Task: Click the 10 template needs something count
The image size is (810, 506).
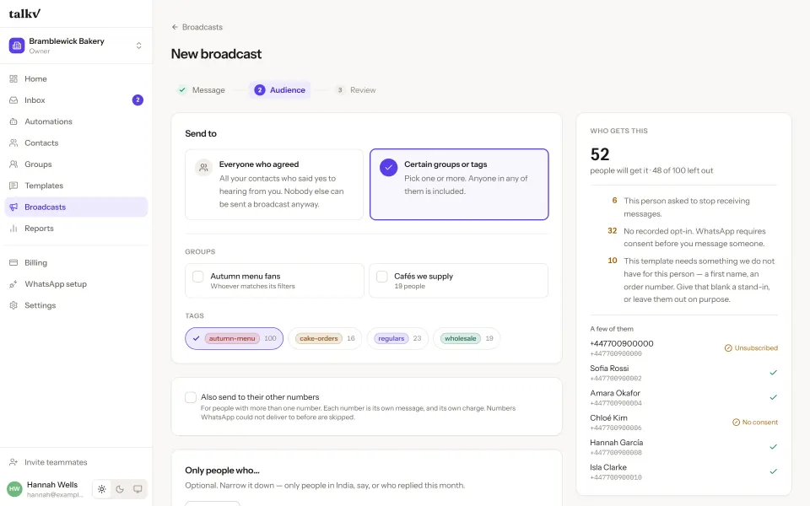Action: (613, 261)
